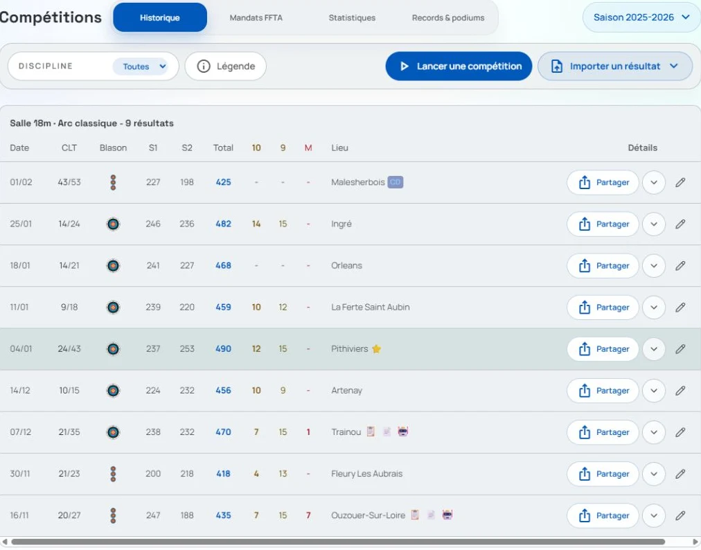
Task: Click the target blason icon on the Ingré row
Action: (113, 224)
